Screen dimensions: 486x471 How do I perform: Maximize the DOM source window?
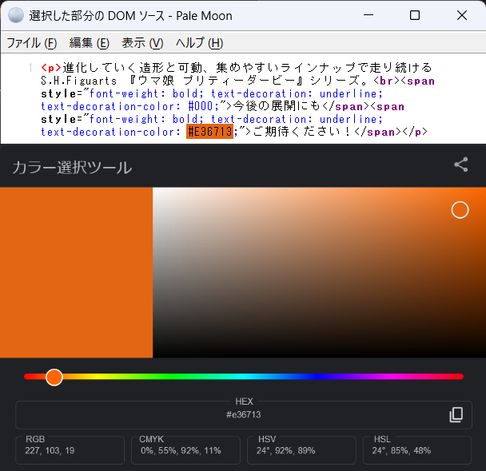pyautogui.click(x=415, y=15)
